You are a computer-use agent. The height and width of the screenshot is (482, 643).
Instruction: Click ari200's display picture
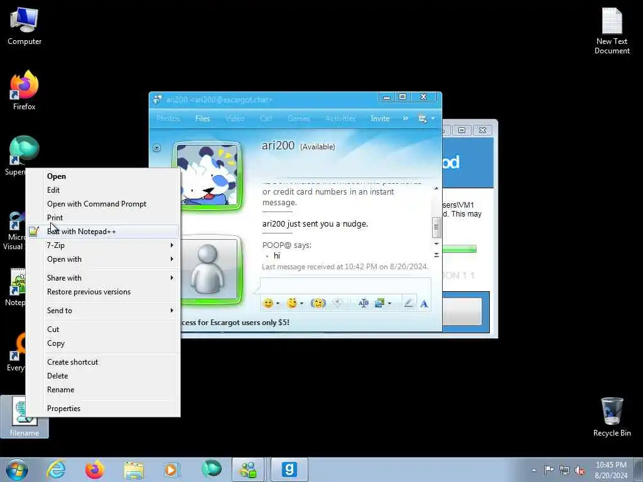coord(207,176)
